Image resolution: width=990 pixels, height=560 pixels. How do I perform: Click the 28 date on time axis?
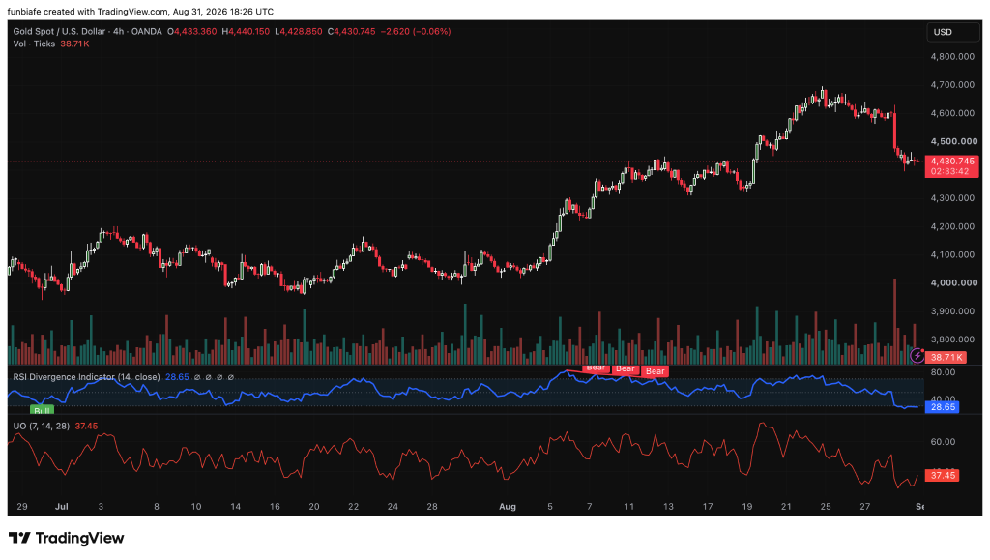[x=432, y=507]
